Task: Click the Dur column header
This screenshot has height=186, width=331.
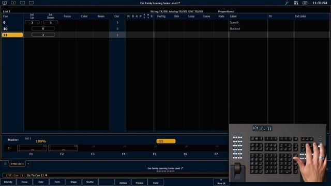Action: (x=117, y=16)
